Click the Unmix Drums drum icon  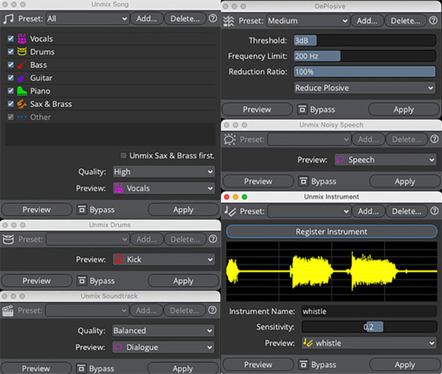point(8,240)
